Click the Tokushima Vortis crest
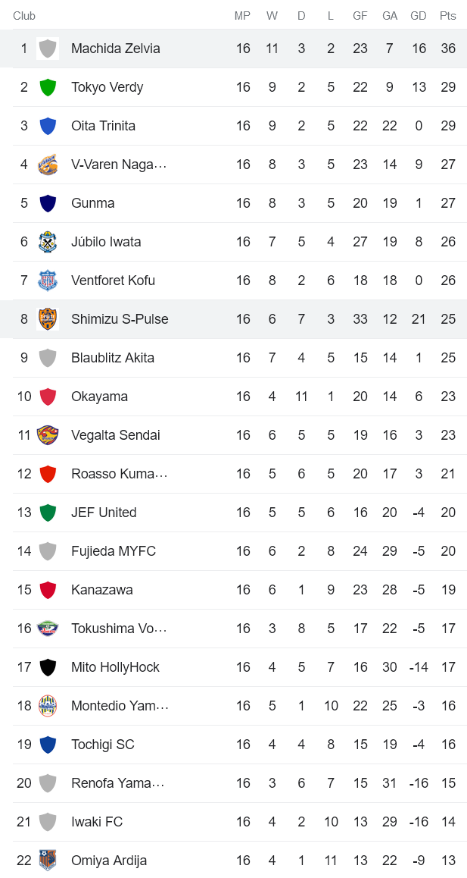467x878 pixels. pyautogui.click(x=48, y=628)
